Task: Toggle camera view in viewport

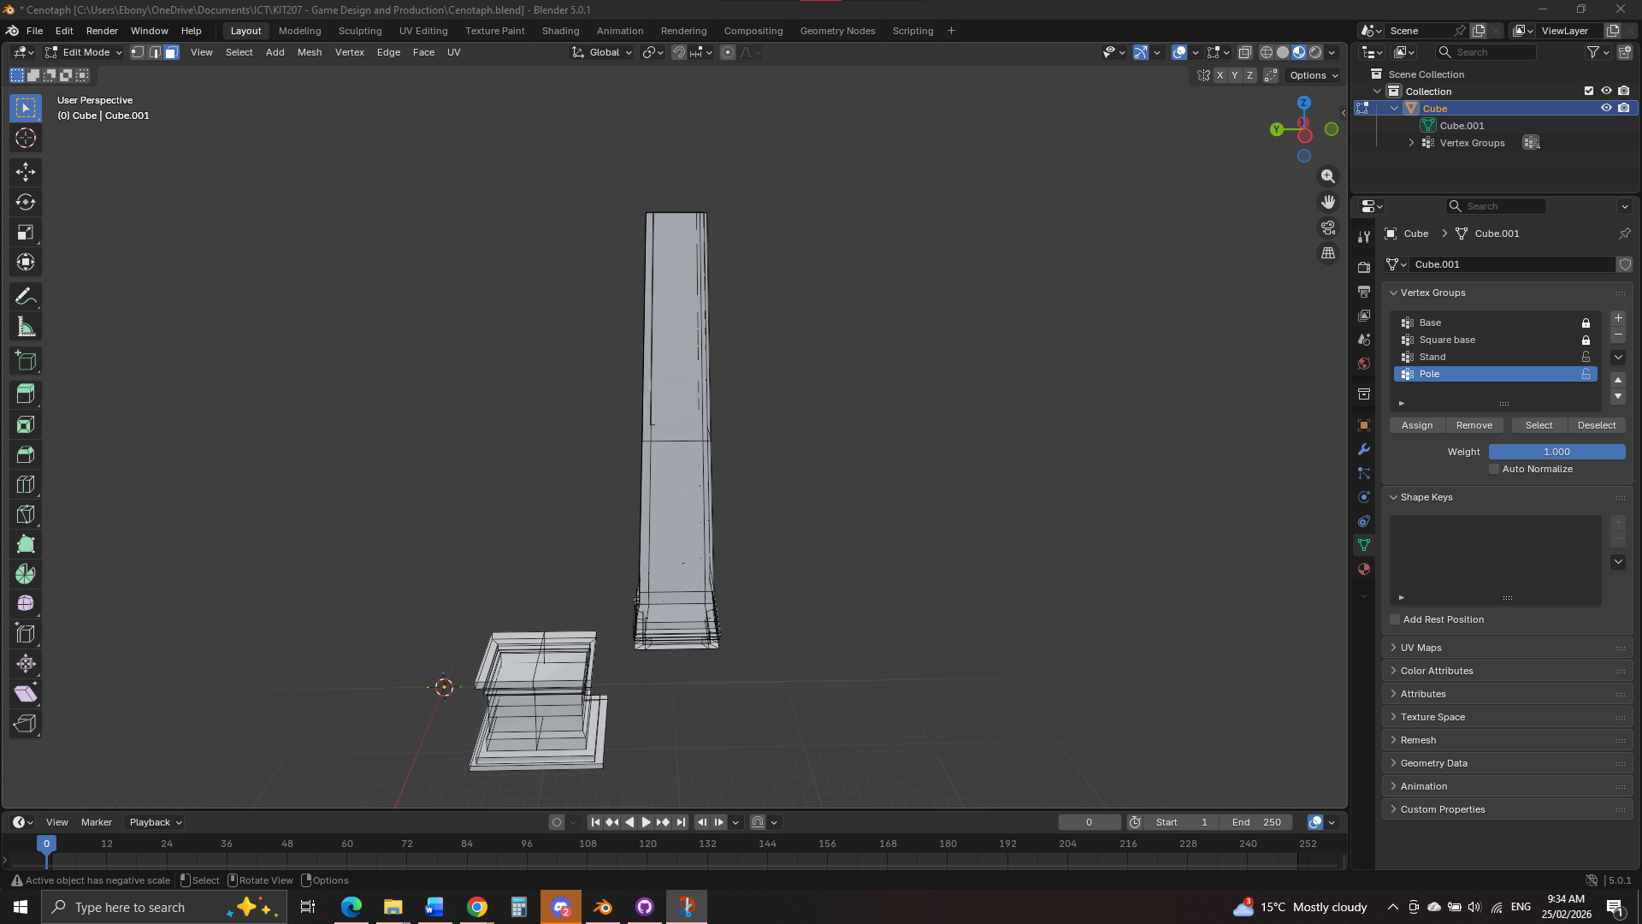Action: 1328,228
